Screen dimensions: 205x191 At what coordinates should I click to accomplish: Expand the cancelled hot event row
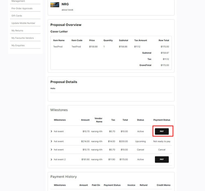click(51, 150)
